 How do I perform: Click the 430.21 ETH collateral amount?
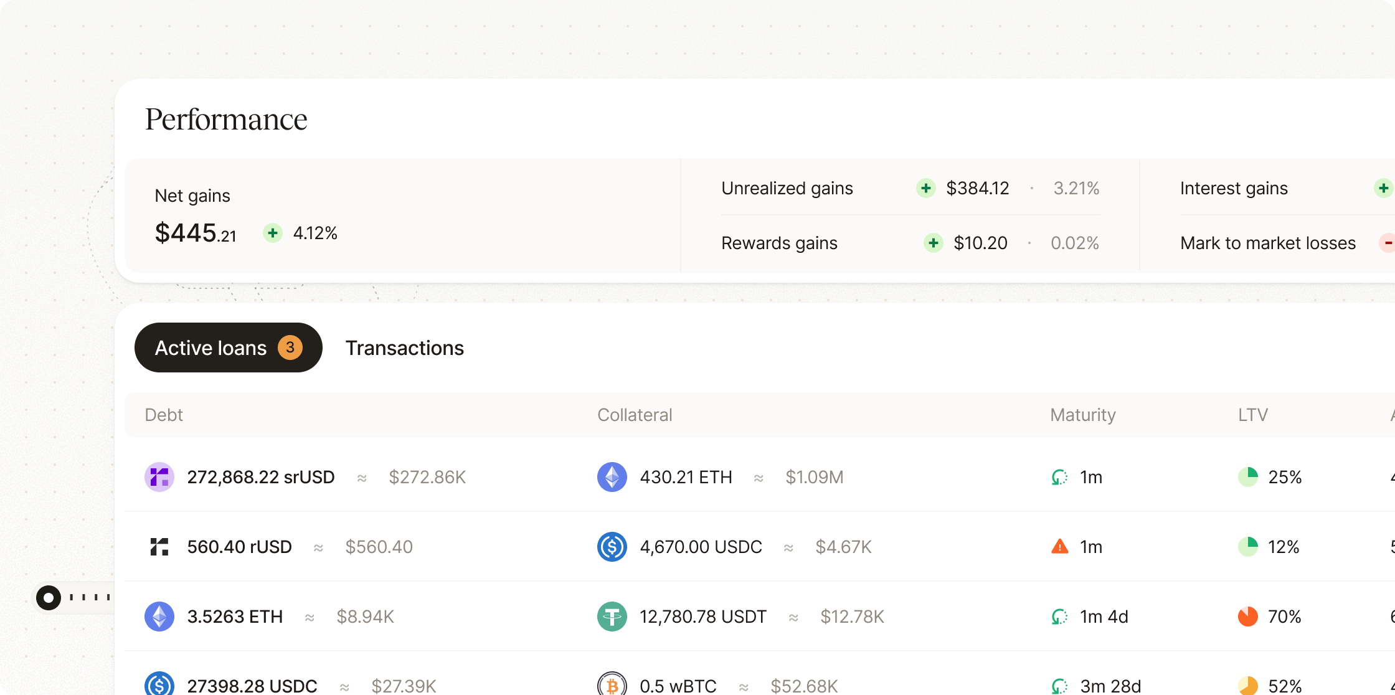click(x=686, y=477)
